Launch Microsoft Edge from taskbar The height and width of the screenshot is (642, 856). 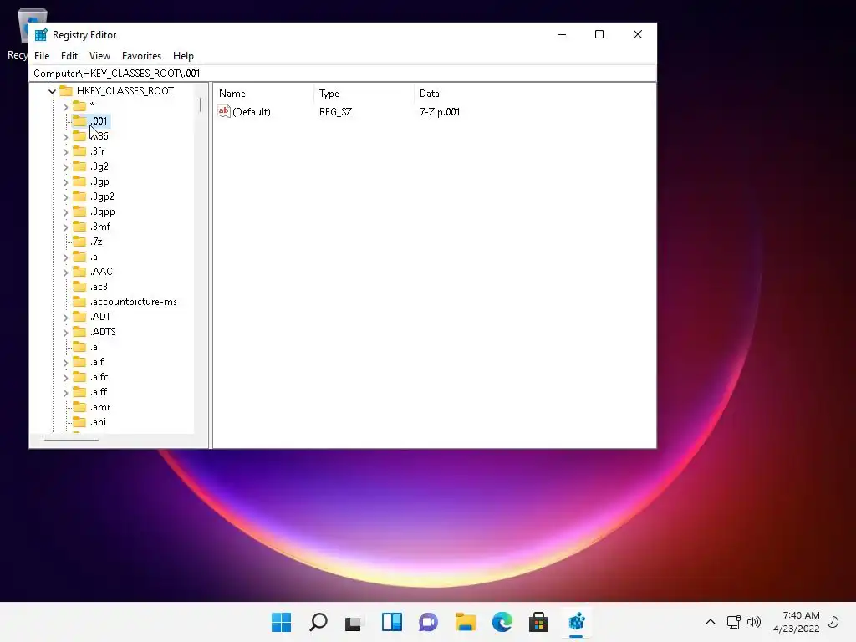[502, 622]
